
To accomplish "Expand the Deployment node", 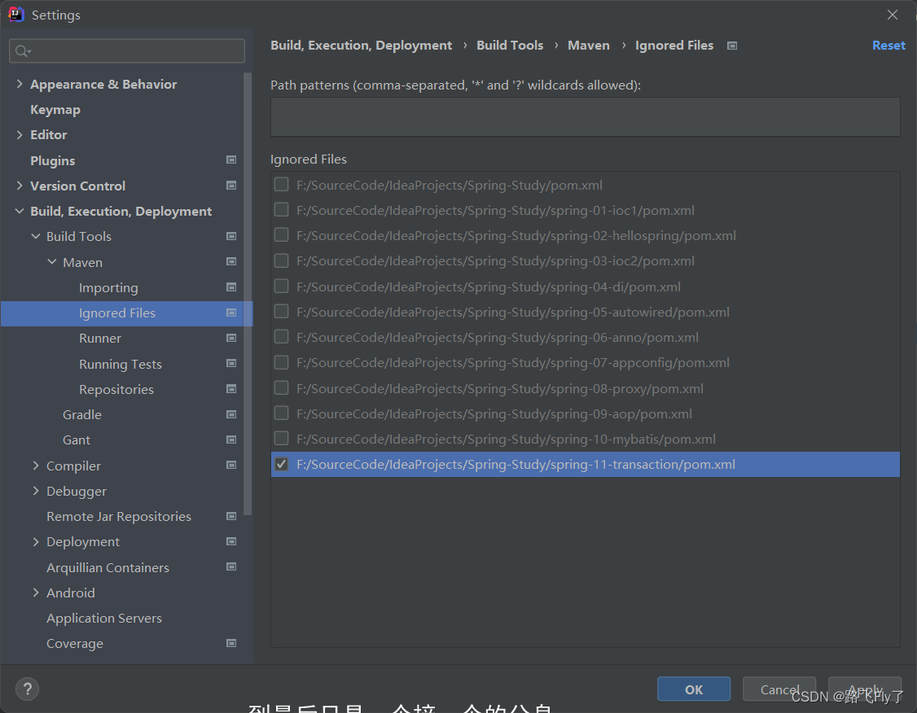I will (x=36, y=542).
